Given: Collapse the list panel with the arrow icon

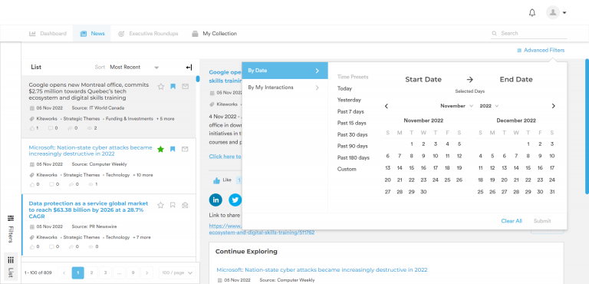Looking at the screenshot, I should pos(189,68).
